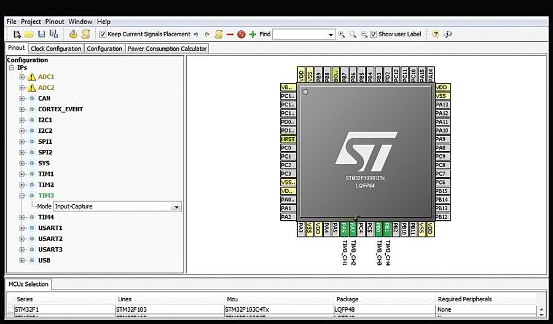Open the Power Consumption Calculator tab
The height and width of the screenshot is (324, 553).
tap(167, 49)
